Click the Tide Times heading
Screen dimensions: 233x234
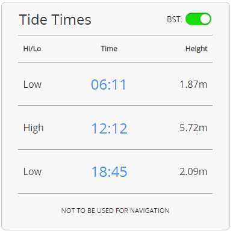pos(55,20)
